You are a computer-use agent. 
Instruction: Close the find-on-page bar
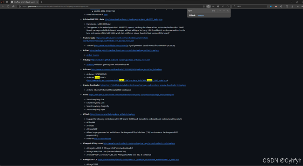click(228, 11)
